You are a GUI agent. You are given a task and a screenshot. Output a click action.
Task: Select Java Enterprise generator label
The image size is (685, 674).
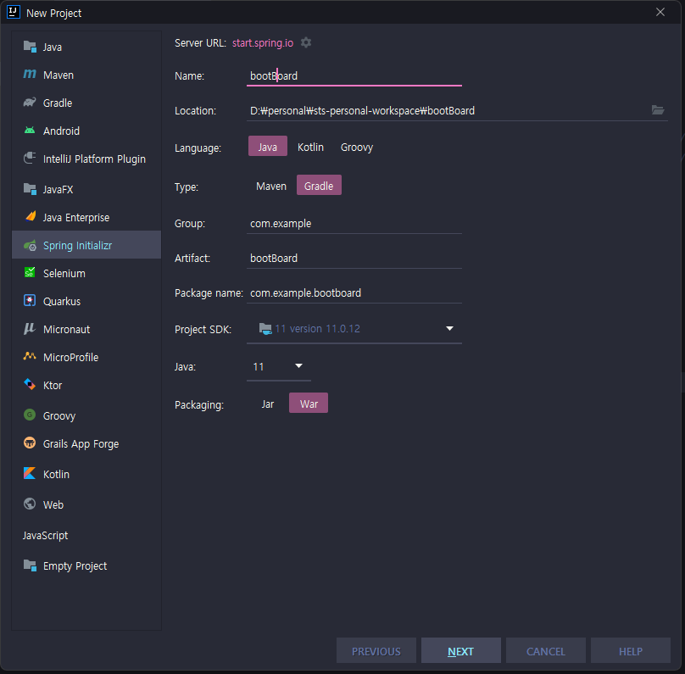coord(76,218)
